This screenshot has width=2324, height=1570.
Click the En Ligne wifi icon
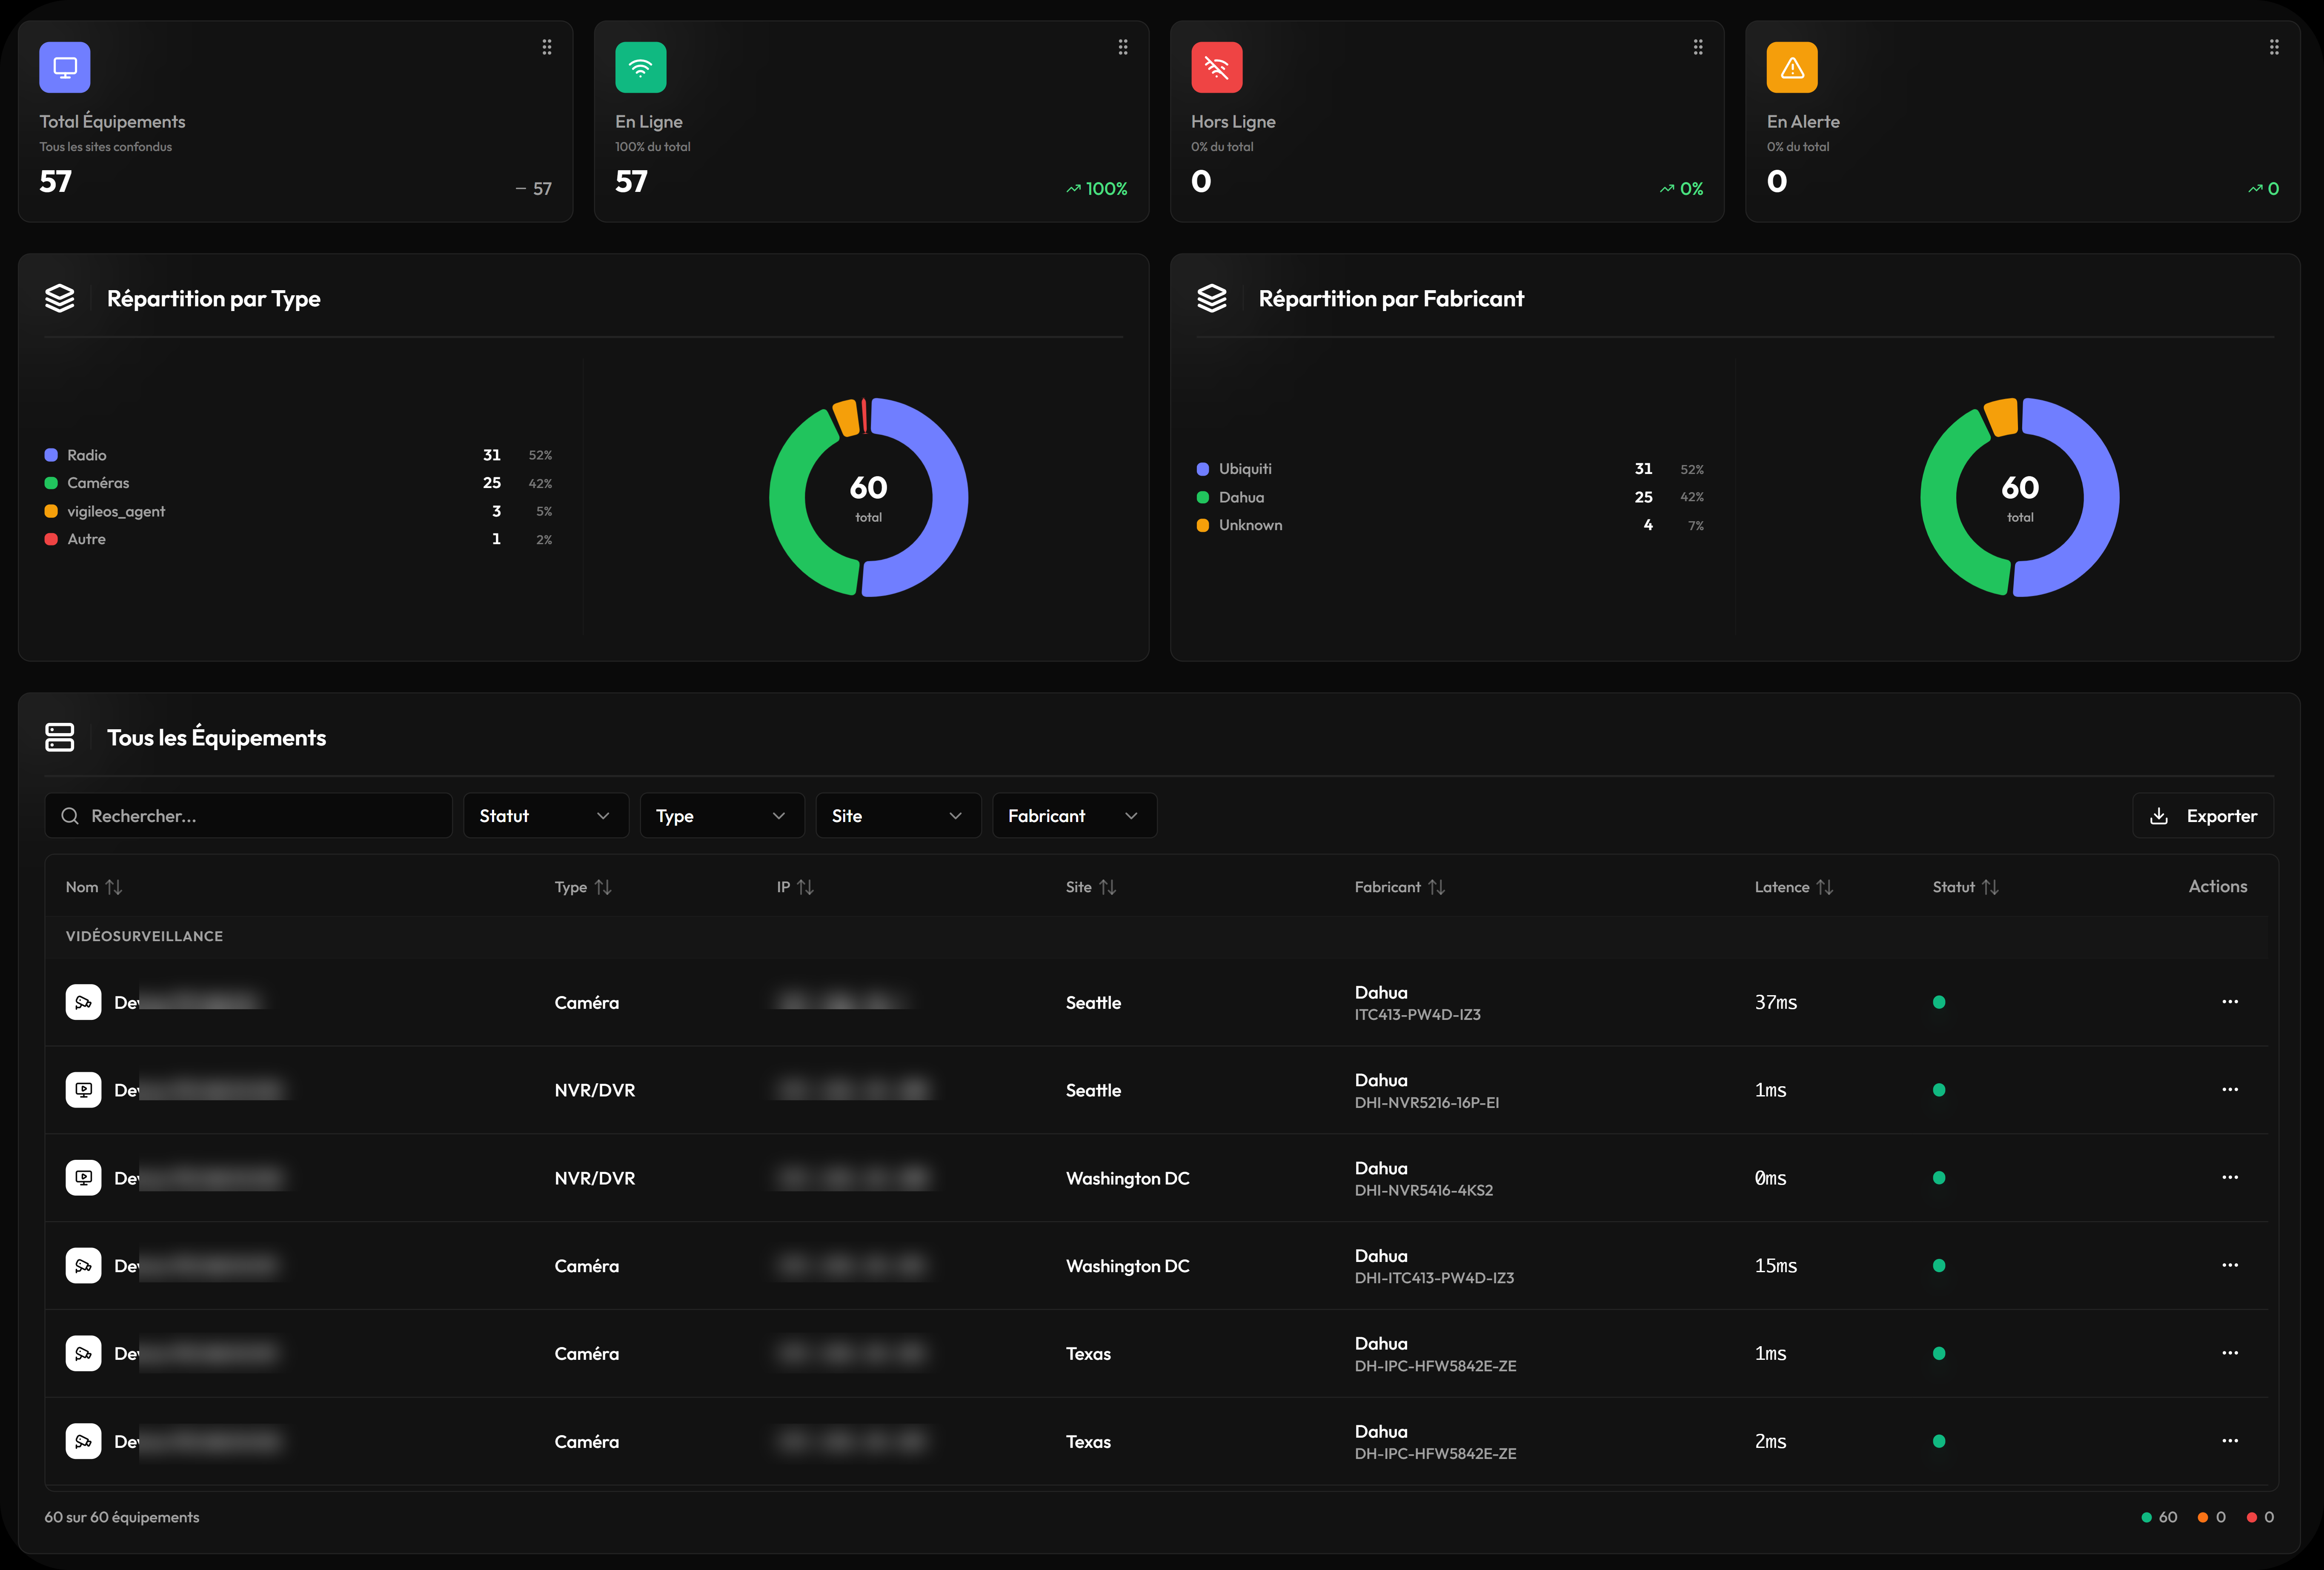click(x=641, y=67)
